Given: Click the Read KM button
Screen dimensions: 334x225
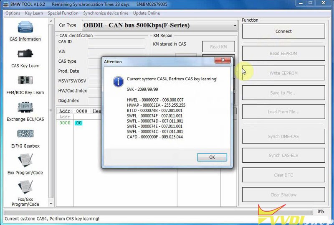Looking at the screenshot, I should point(218,47).
